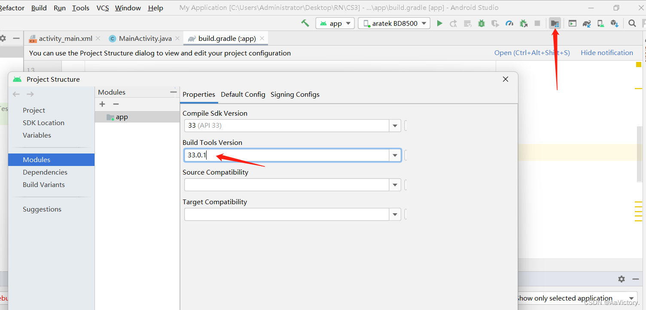
Task: Expand Build Tools Version dropdown arrow
Action: click(395, 155)
